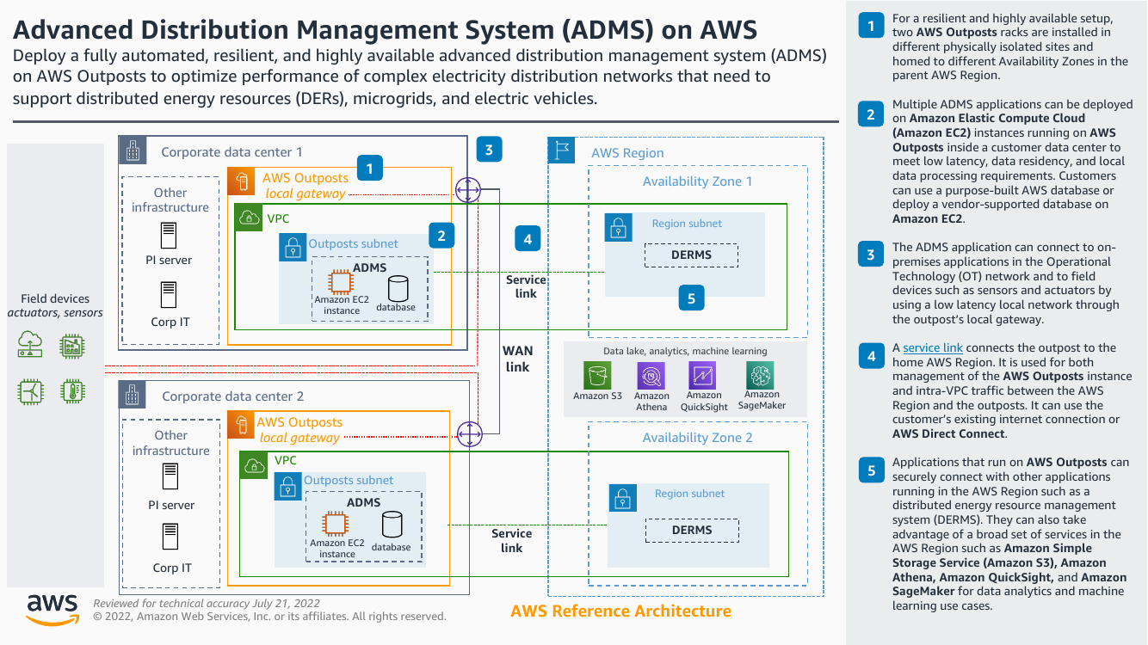
Task: Select the Amazon SageMaker icon
Action: click(x=761, y=376)
